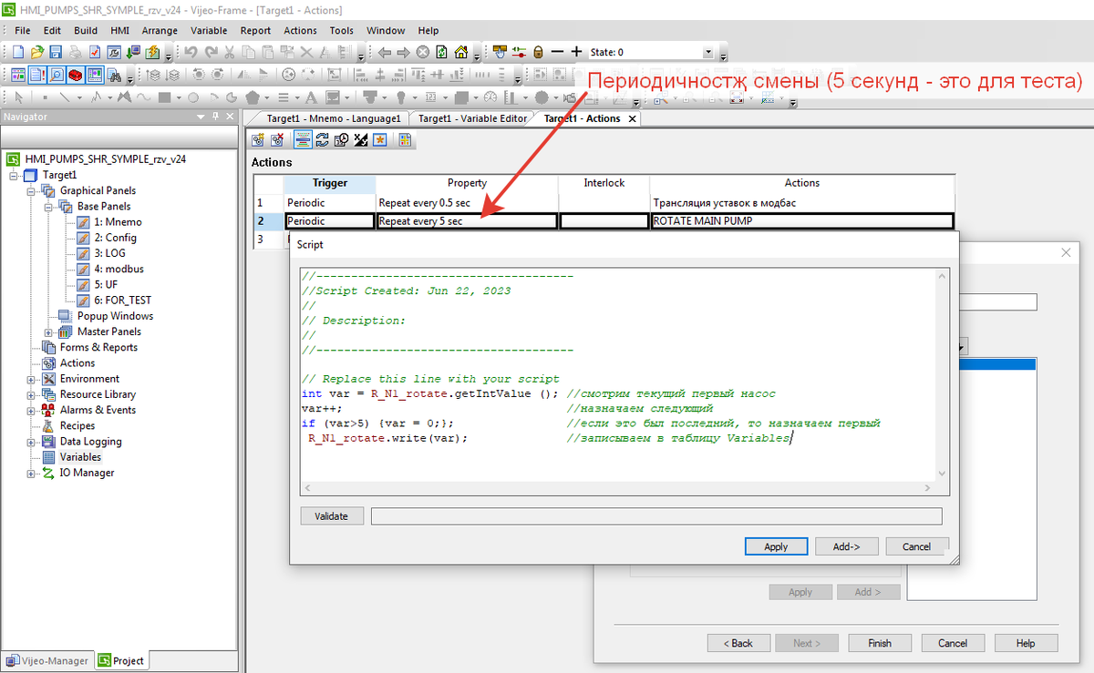The width and height of the screenshot is (1094, 673).
Task: Collapse the Base Panels tree node
Action: pyautogui.click(x=49, y=206)
